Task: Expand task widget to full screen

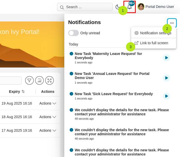Action: pos(49,80)
